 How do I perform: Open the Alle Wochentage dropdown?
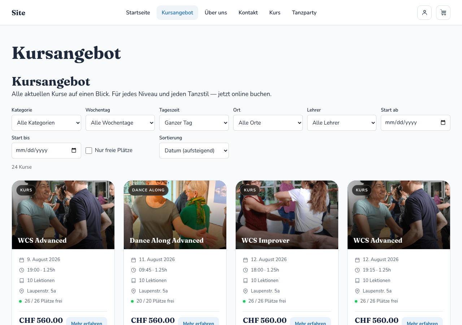click(120, 123)
